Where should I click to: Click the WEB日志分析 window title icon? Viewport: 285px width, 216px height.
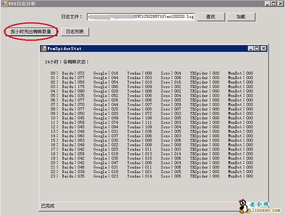[x=5, y=3]
